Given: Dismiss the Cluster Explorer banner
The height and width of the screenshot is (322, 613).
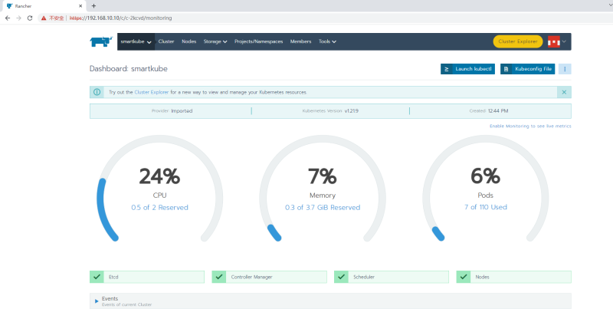Looking at the screenshot, I should [564, 92].
